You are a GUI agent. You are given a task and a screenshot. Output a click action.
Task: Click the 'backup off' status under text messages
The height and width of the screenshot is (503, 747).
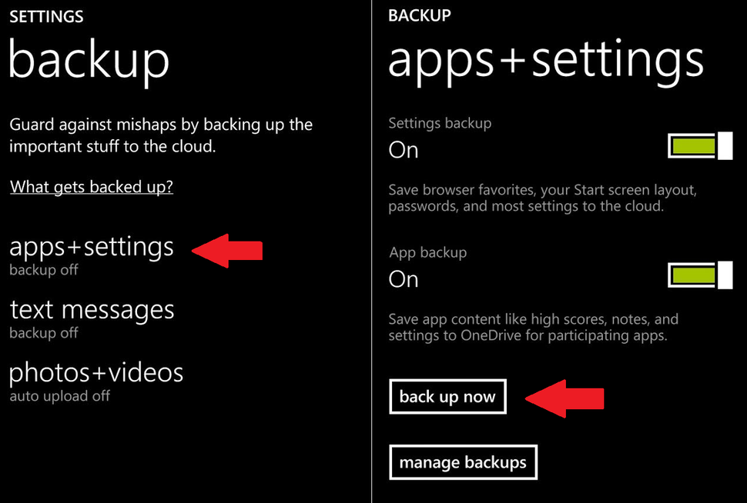(43, 333)
